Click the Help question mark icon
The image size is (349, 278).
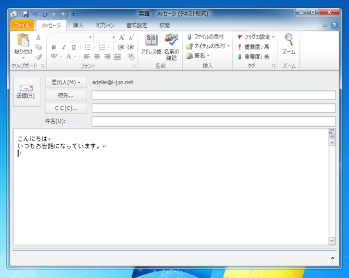(x=334, y=26)
